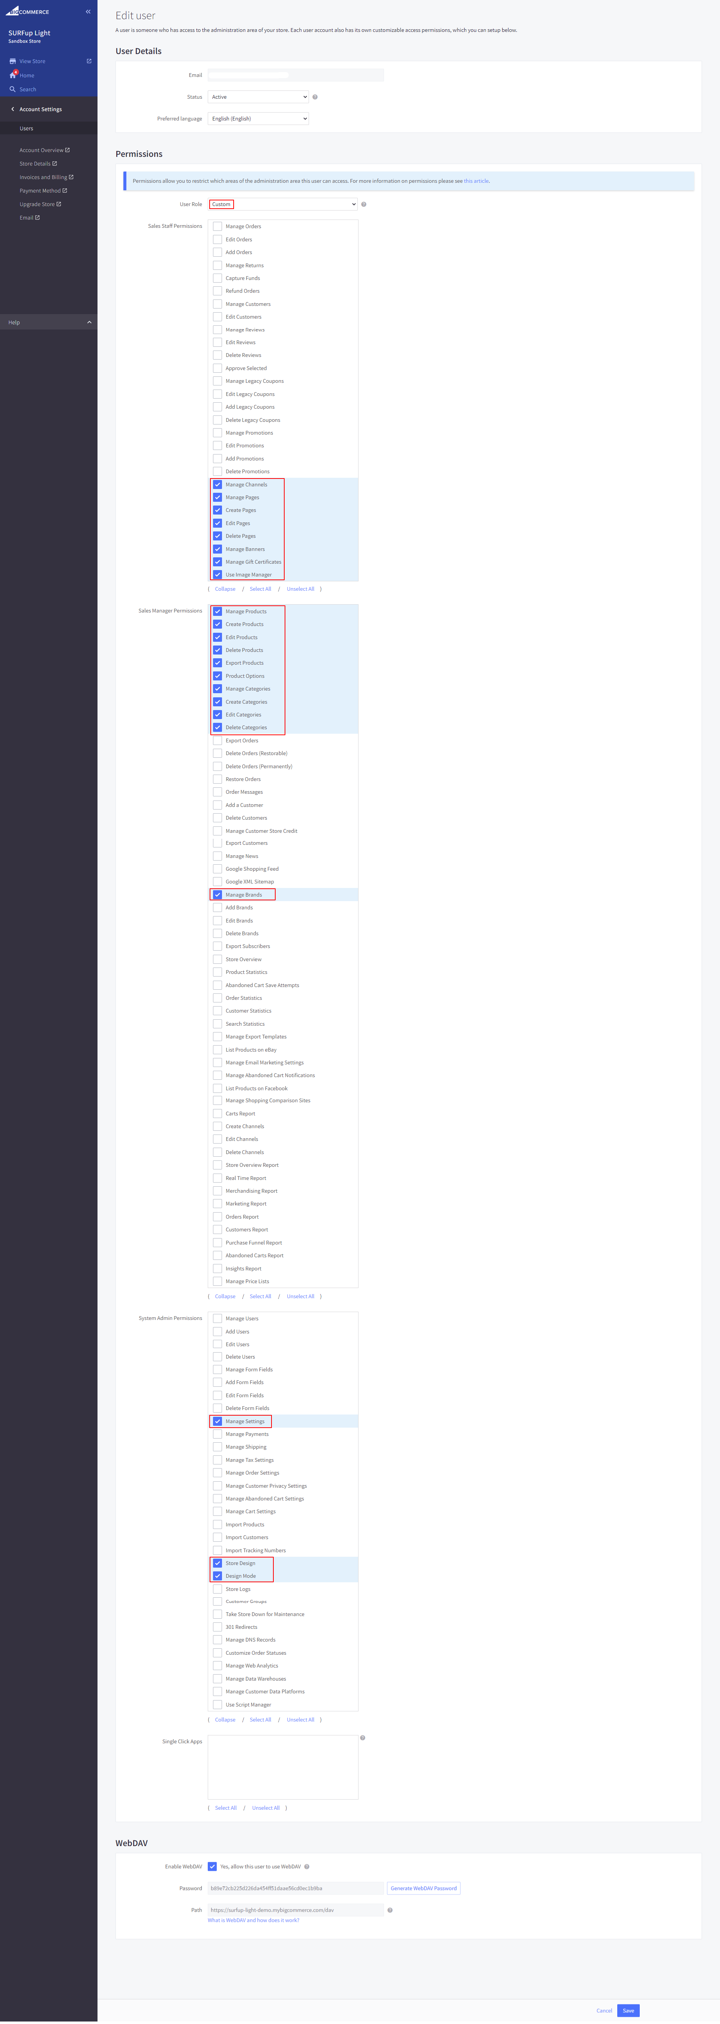720x2024 pixels.
Task: Open the Status dropdown
Action: coord(258,97)
